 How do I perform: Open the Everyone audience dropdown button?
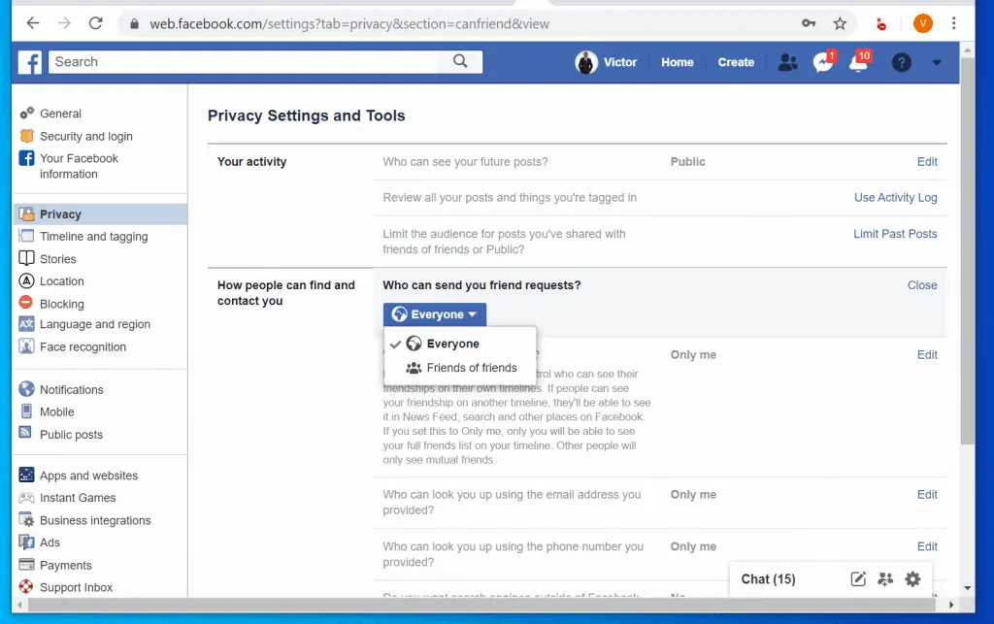pyautogui.click(x=434, y=314)
